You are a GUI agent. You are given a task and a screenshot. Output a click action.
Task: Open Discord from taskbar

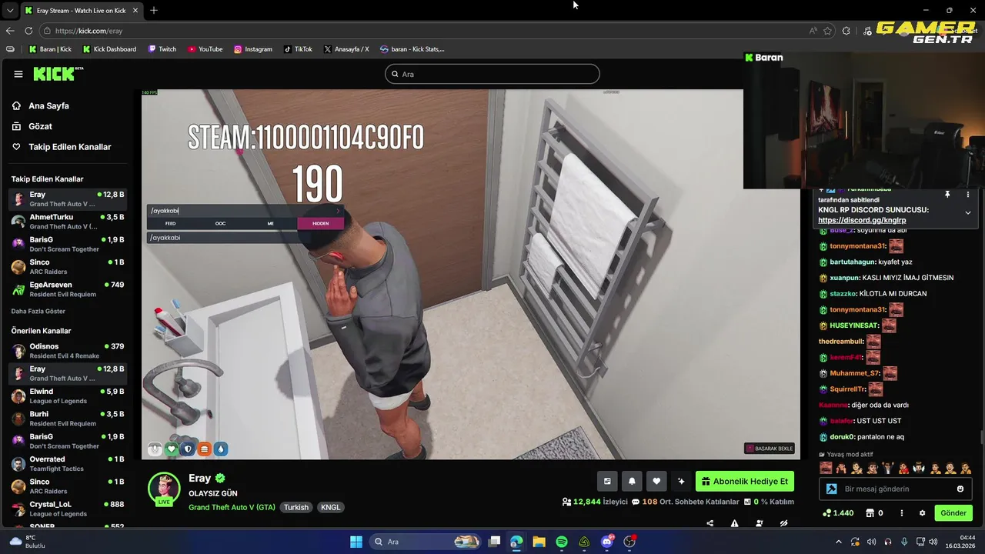(x=607, y=542)
